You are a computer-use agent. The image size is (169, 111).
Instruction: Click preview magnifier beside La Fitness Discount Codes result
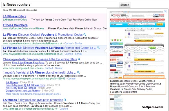tap(85, 35)
